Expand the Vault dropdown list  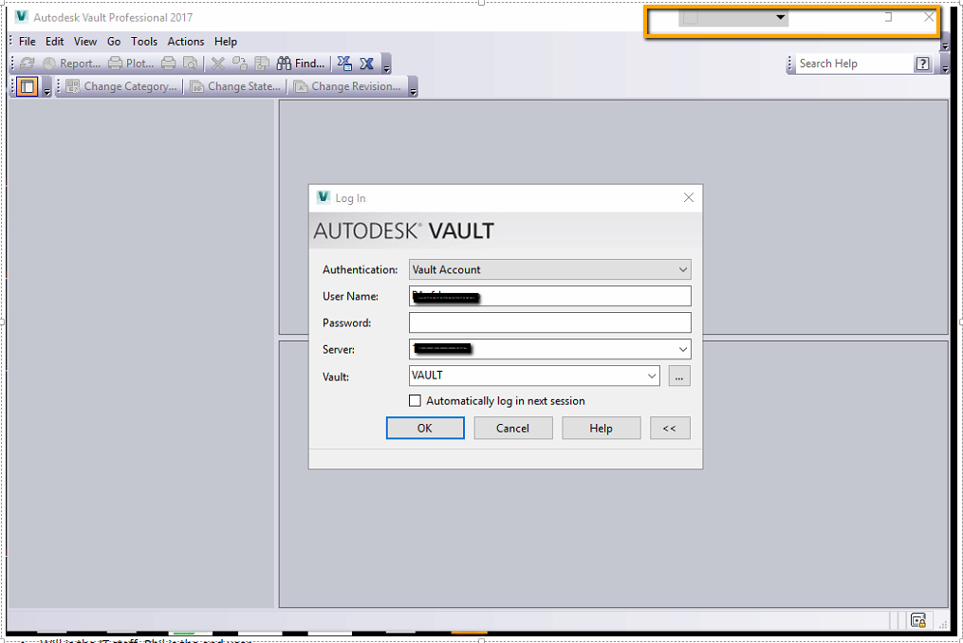(652, 376)
